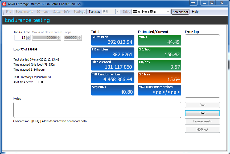Increase the Max # of files stepper

pyautogui.click(x=59, y=37)
